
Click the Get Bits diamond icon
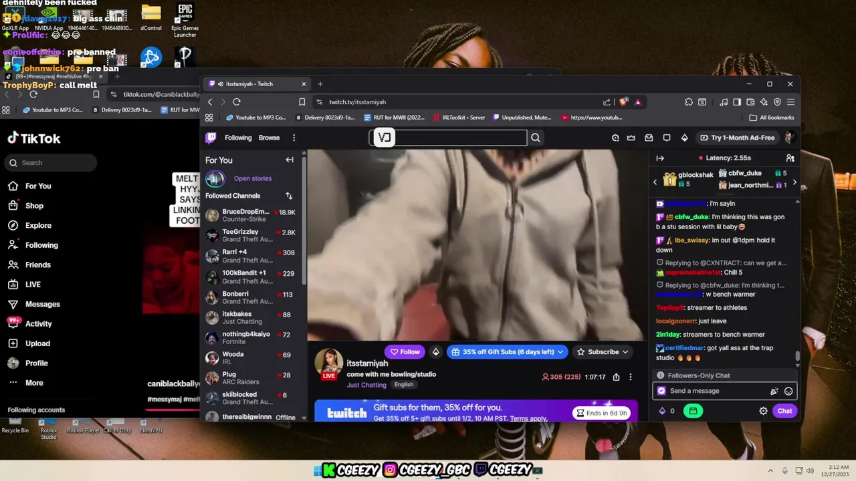tap(684, 138)
